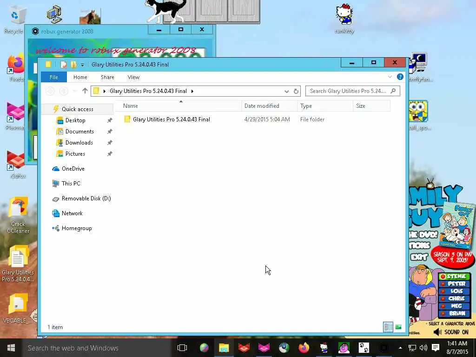
Task: Click taskbar Search the web and Windows
Action: pyautogui.click(x=97, y=348)
